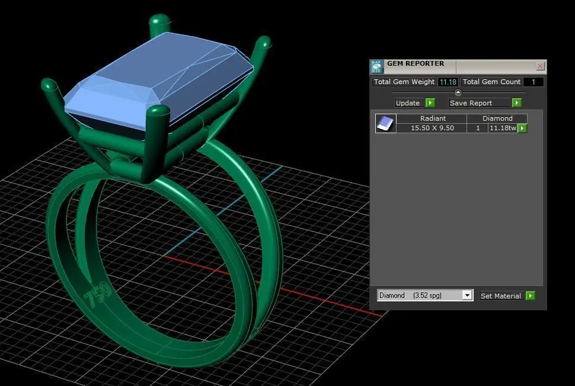Click the Update button
Viewport: 575px width, 386px height.
click(408, 103)
